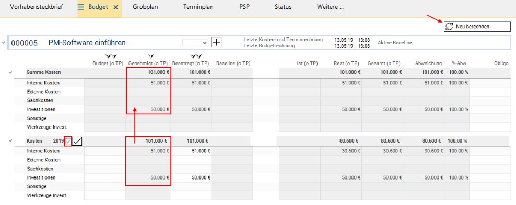Open the Budget tab hamburger menu

pyautogui.click(x=81, y=7)
